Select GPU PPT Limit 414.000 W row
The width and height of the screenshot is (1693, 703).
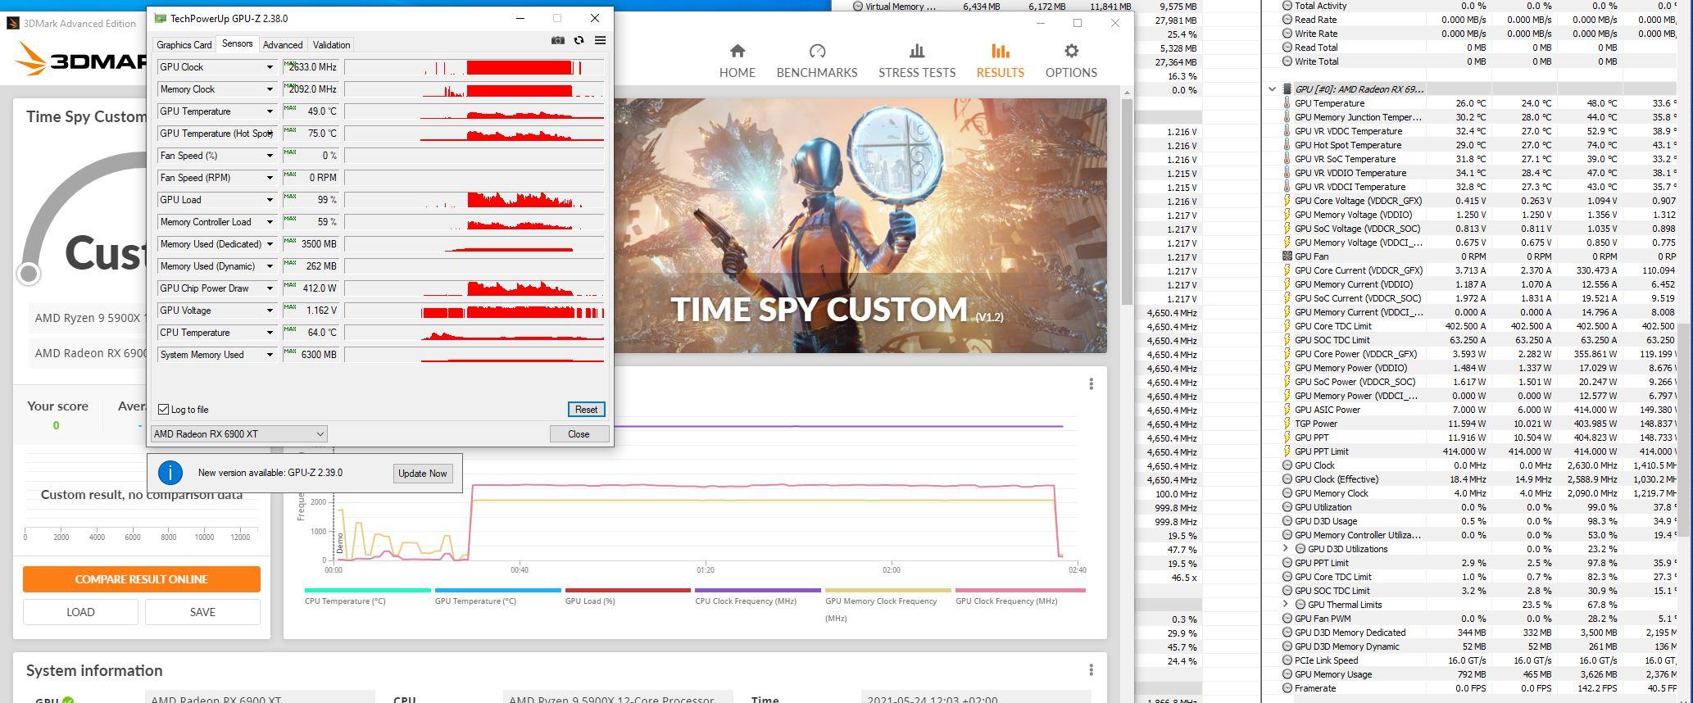[x=1477, y=451]
